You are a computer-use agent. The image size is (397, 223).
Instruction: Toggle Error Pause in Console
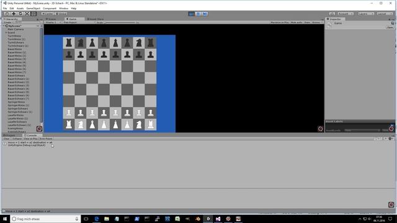coord(46,139)
